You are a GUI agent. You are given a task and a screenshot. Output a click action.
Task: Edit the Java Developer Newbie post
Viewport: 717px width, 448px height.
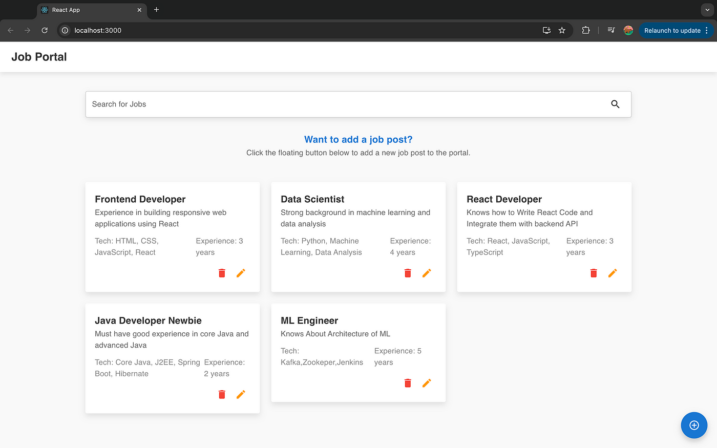pos(241,394)
